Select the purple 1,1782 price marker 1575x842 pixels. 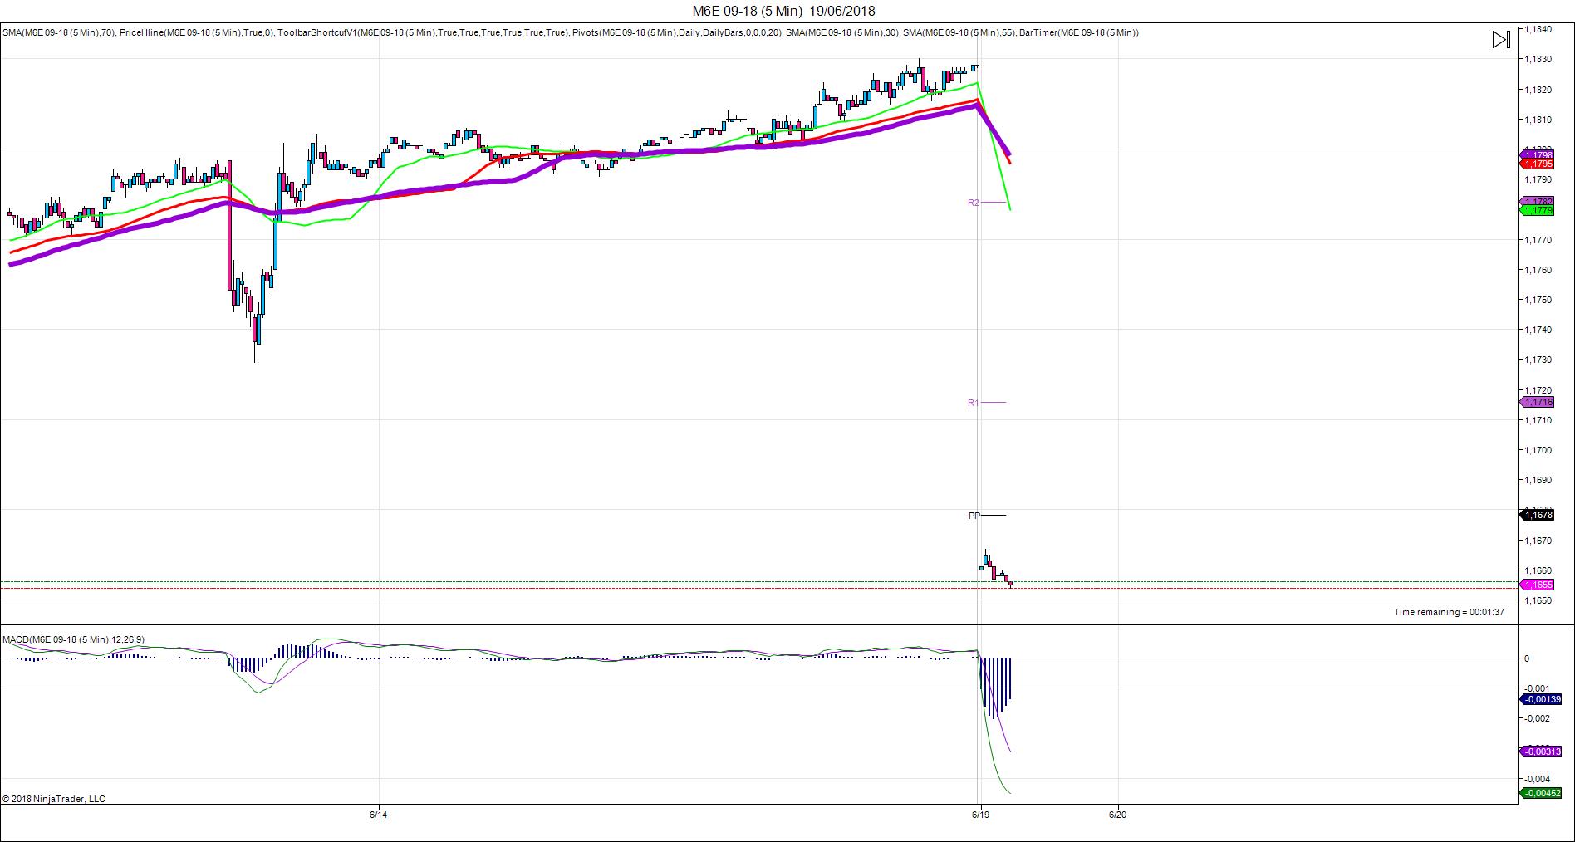1537,202
